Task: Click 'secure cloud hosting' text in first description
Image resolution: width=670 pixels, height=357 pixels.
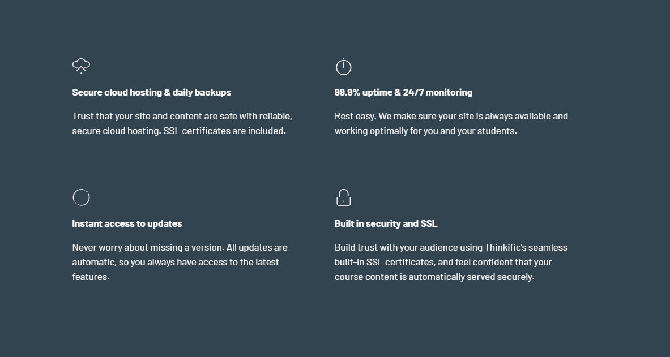Action: [x=116, y=131]
